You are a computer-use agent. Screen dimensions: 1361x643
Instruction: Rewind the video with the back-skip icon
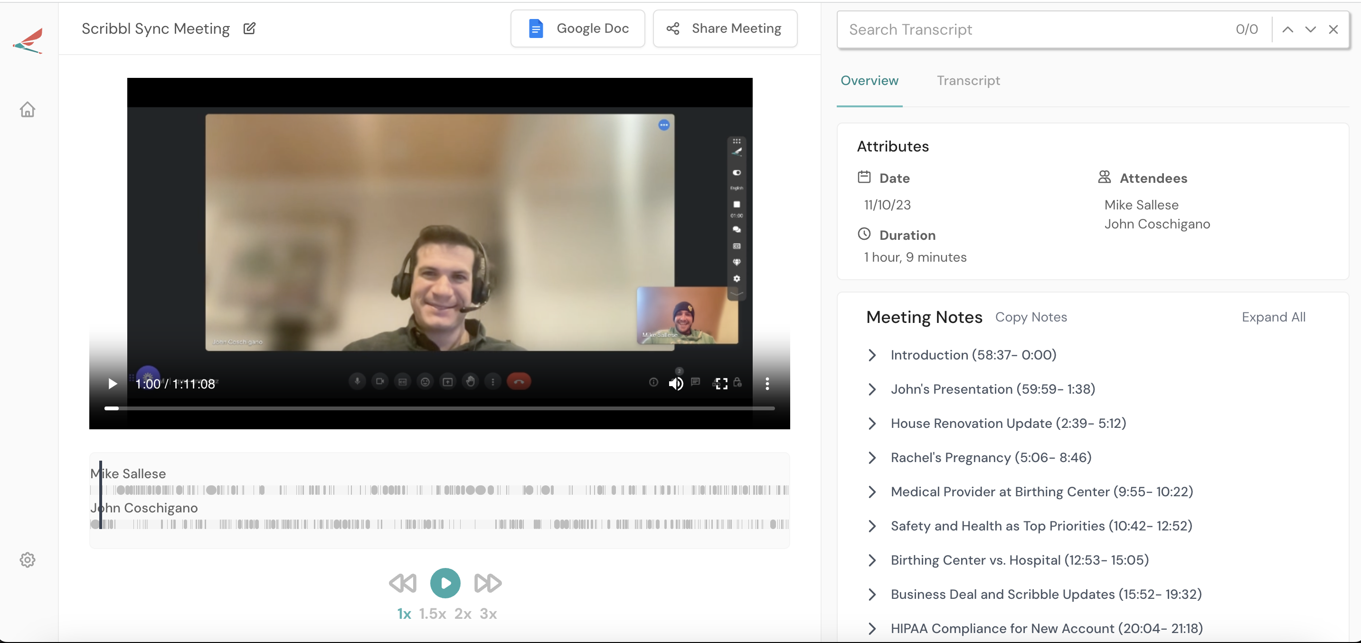(x=403, y=583)
